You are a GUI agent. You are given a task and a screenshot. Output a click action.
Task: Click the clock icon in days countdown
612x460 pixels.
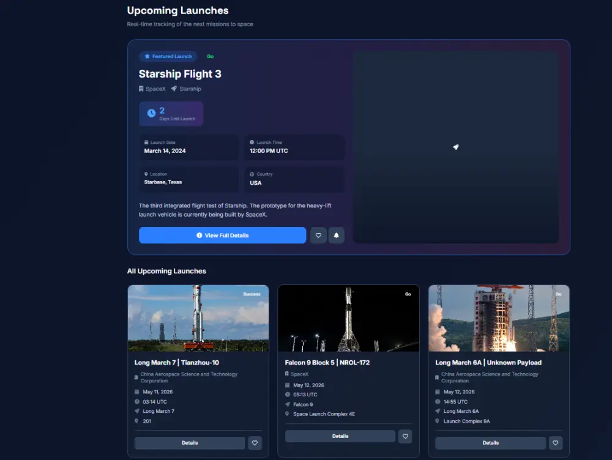tap(151, 114)
